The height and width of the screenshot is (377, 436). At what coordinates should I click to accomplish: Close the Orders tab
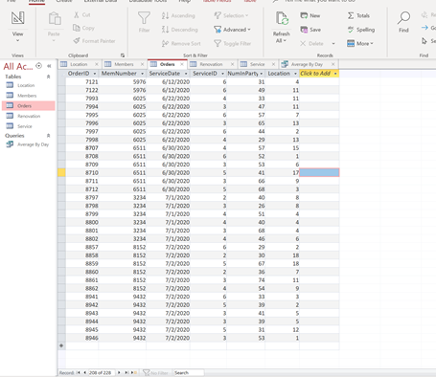click(x=182, y=64)
